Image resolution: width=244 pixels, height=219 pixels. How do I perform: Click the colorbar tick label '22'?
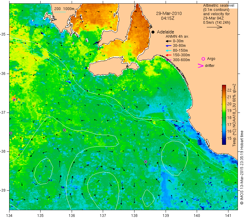[229, 90]
